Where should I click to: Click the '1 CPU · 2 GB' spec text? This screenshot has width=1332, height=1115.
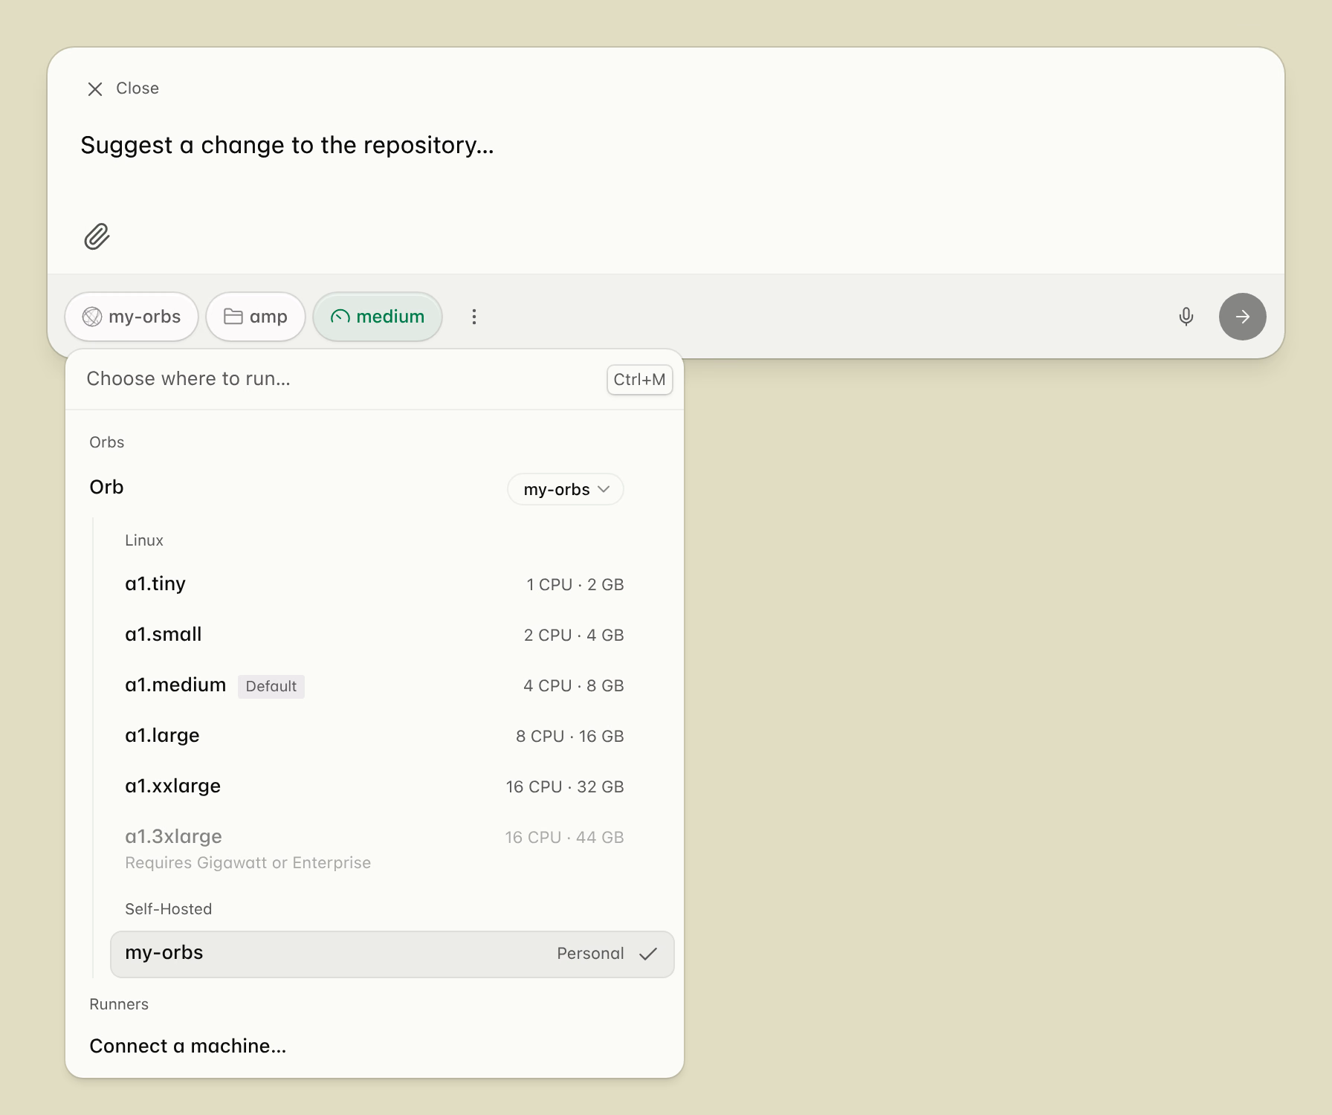point(575,584)
